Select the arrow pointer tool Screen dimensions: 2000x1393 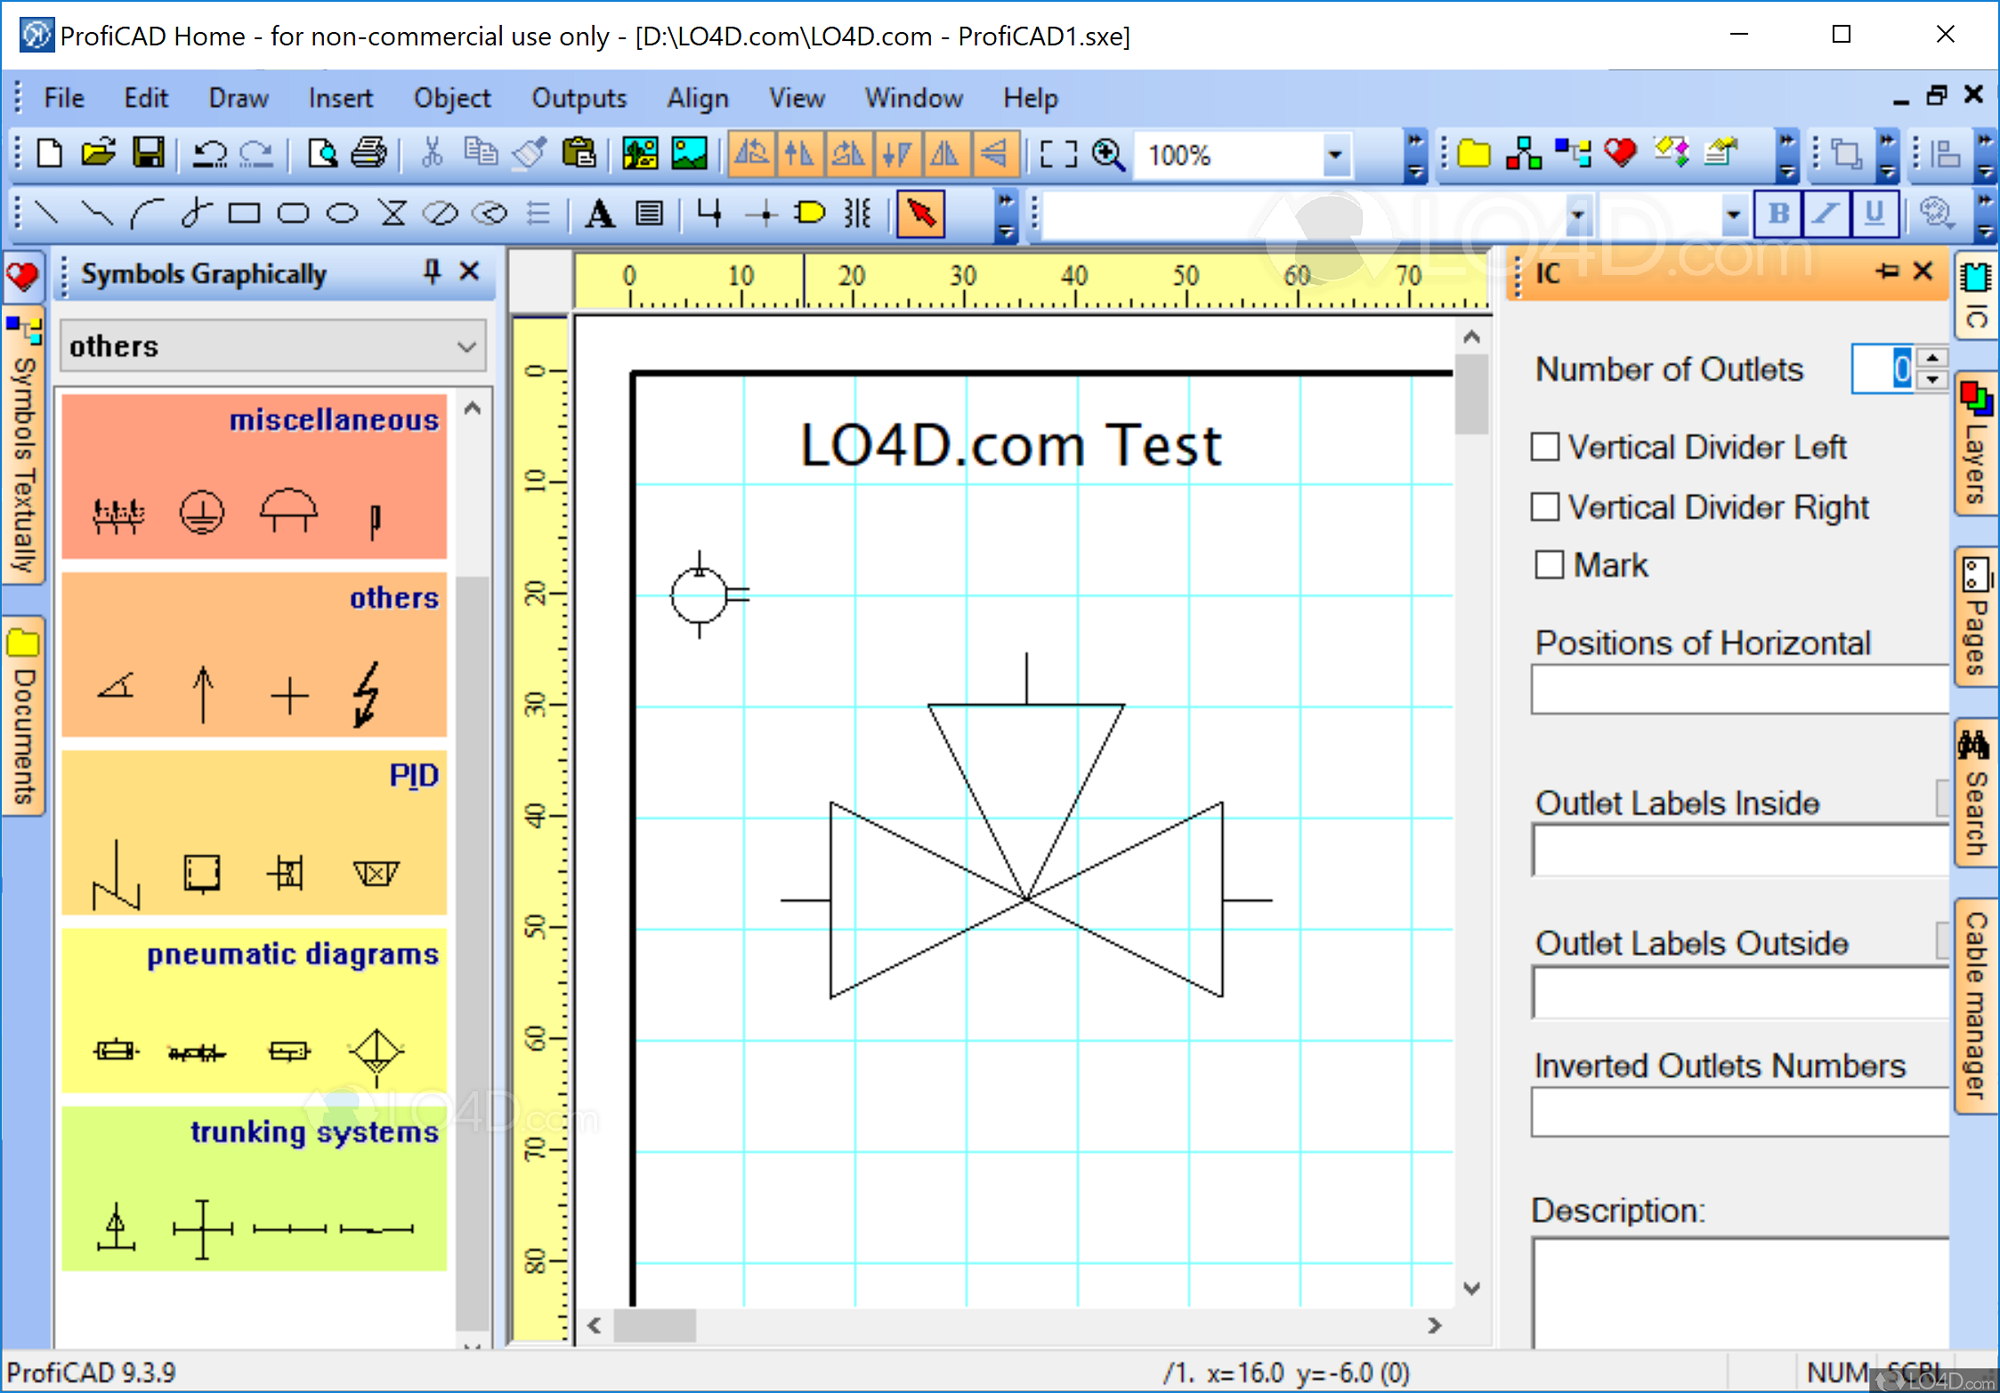click(921, 214)
